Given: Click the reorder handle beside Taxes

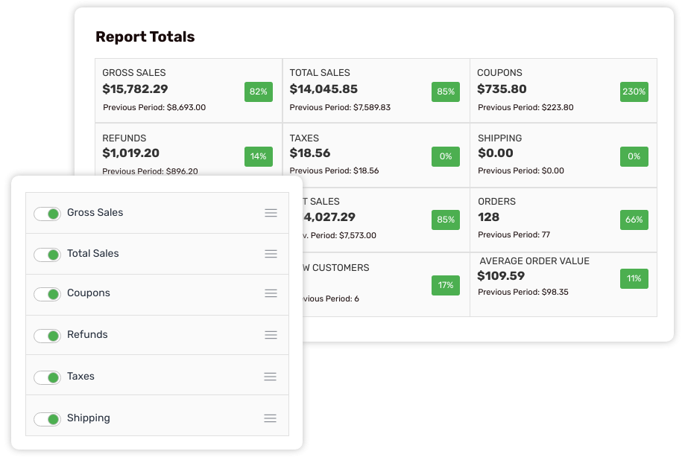Looking at the screenshot, I should (270, 377).
